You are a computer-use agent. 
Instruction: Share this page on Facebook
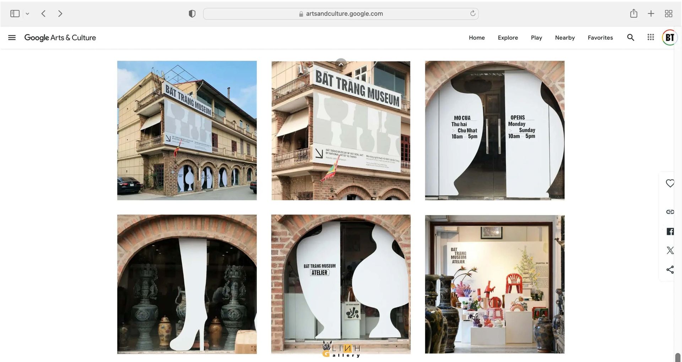pos(670,231)
